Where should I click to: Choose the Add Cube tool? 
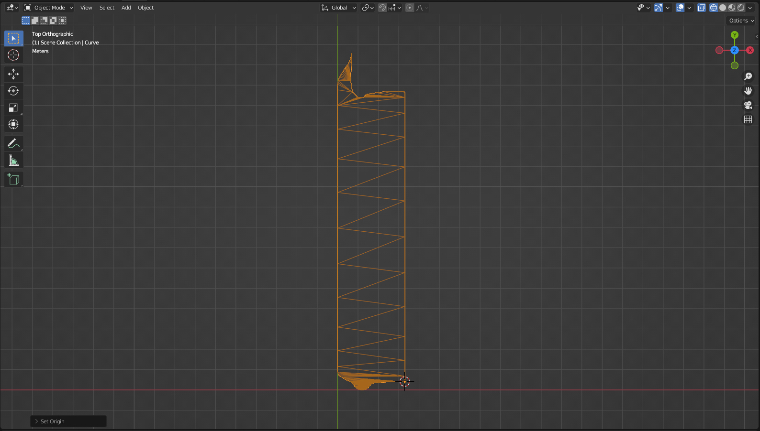point(13,180)
